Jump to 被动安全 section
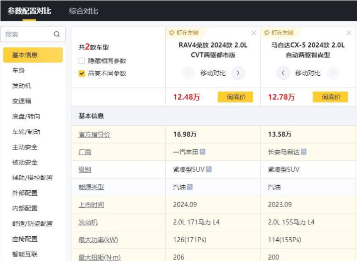 [25, 162]
